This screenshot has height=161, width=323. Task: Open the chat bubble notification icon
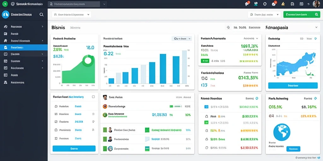pos(274,4)
